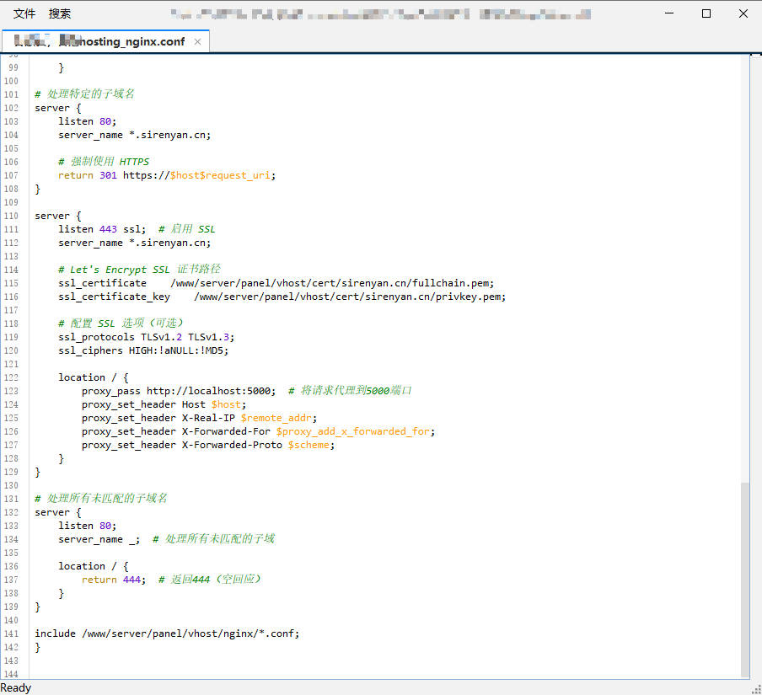The width and height of the screenshot is (762, 695).
Task: Click 'listen 443 ssl;' on line 111
Action: tap(102, 229)
